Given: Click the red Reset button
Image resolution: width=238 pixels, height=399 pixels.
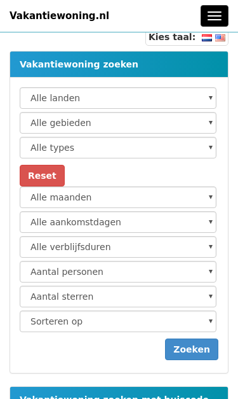Looking at the screenshot, I should click(x=42, y=176).
